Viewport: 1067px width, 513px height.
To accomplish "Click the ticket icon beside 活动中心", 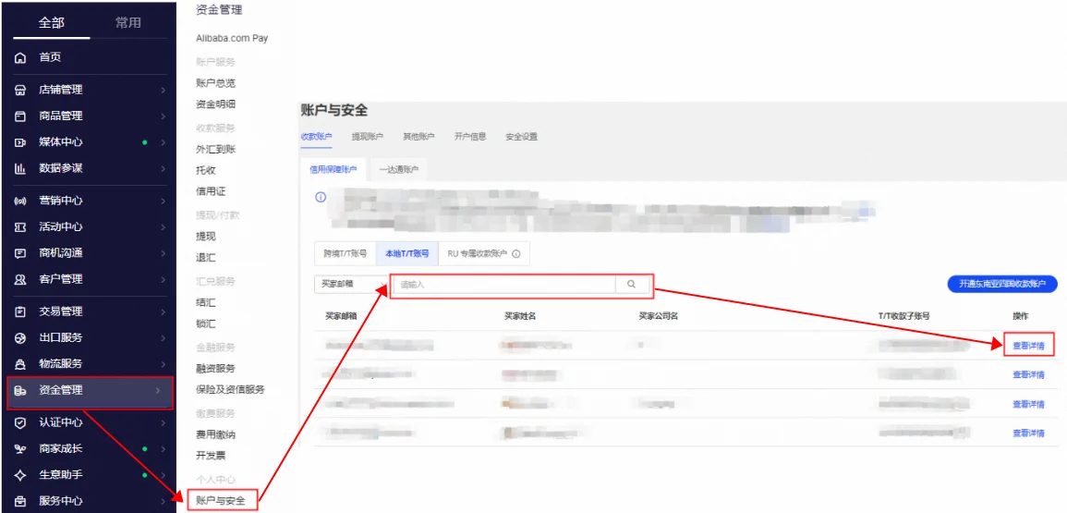I will point(20,226).
